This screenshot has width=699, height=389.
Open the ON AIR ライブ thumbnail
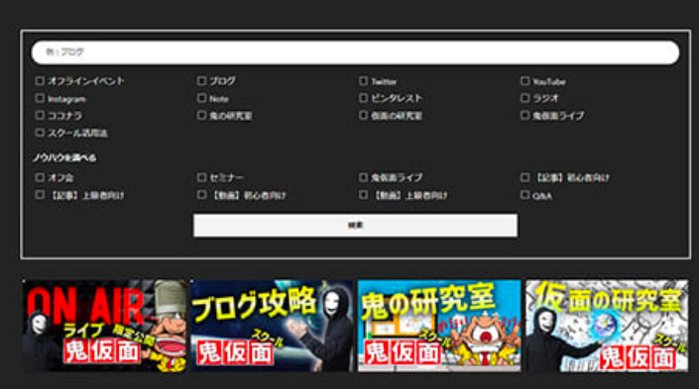click(104, 326)
